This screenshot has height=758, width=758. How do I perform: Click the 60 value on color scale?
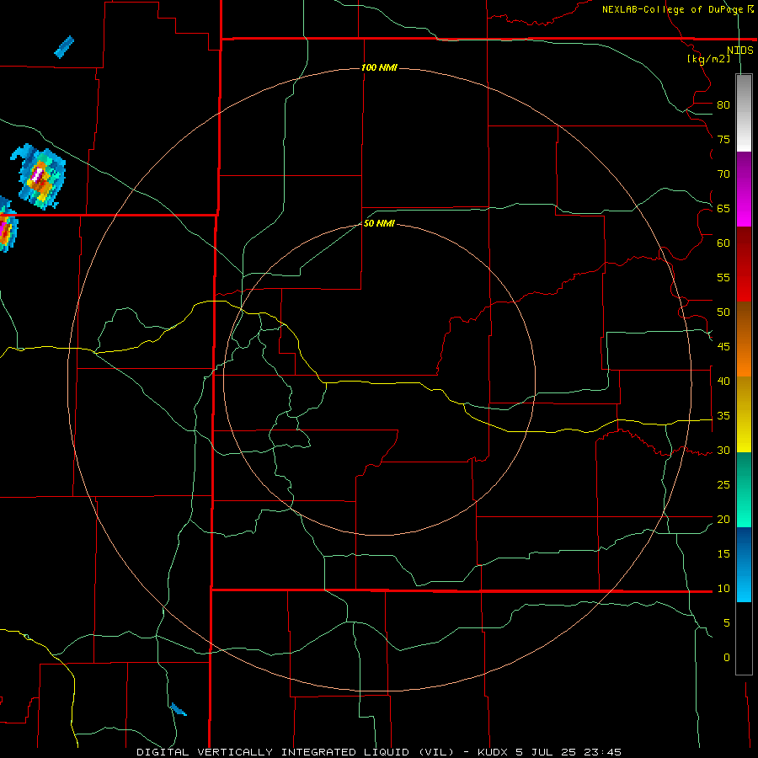point(723,243)
